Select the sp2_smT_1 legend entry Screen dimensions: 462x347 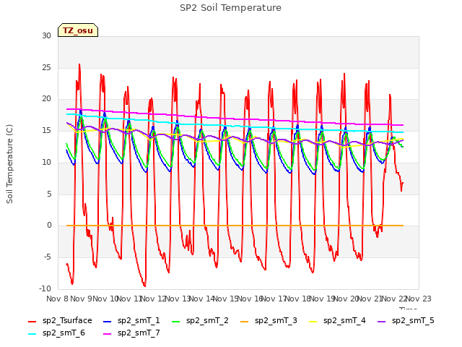point(131,321)
